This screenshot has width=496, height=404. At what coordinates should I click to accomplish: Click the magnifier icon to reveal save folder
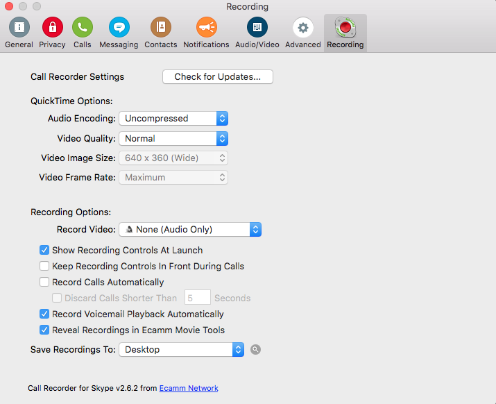[255, 350]
